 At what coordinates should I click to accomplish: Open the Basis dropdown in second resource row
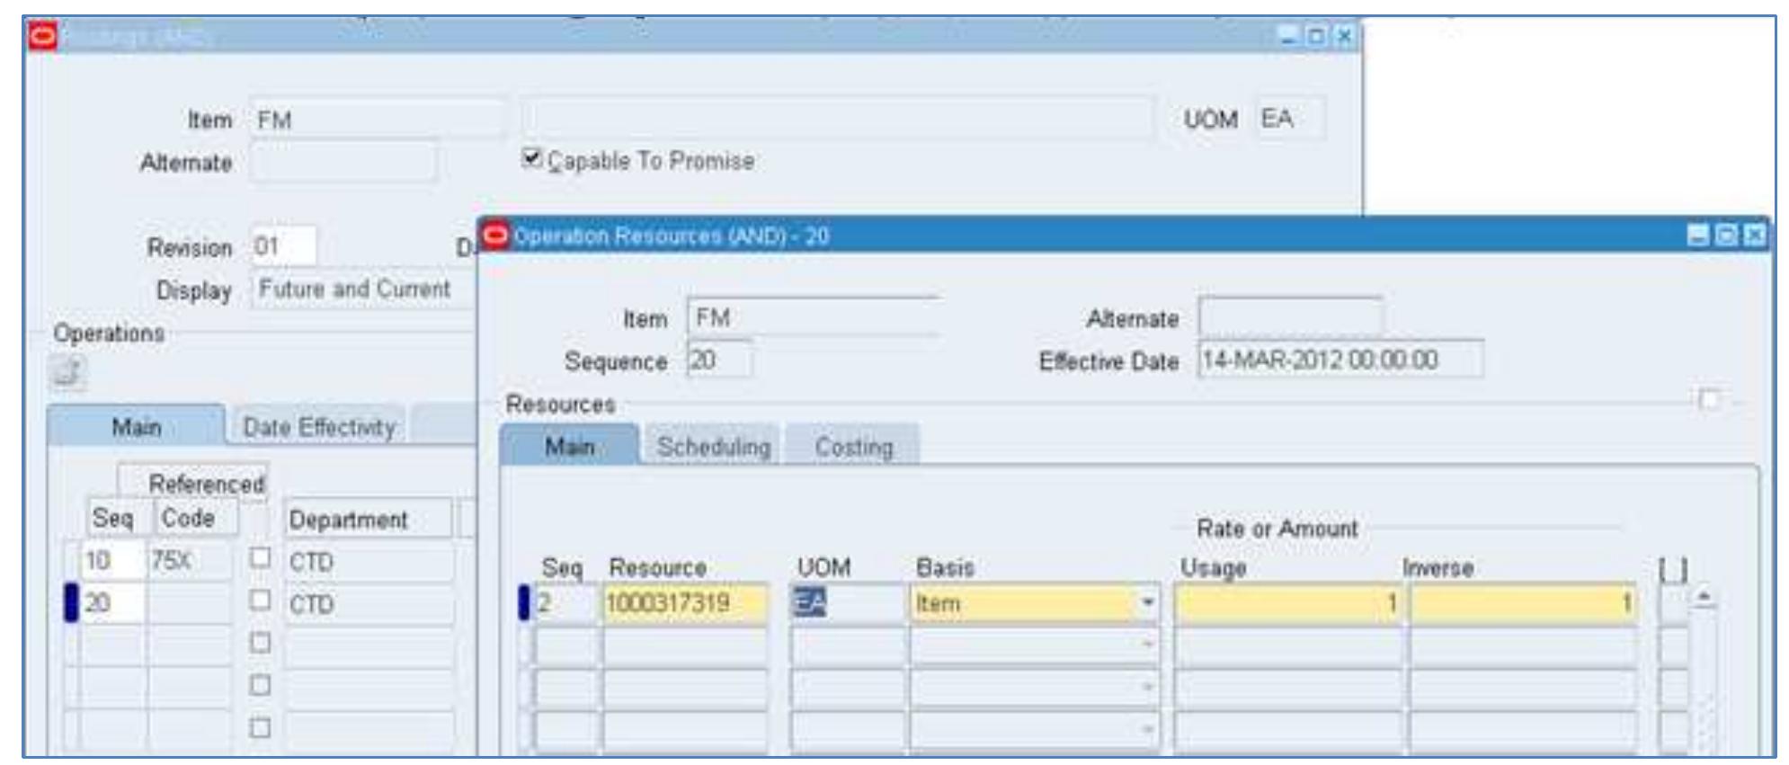tap(1147, 645)
